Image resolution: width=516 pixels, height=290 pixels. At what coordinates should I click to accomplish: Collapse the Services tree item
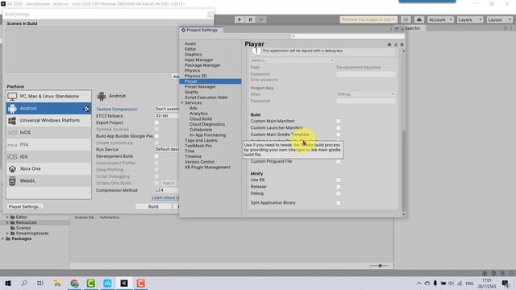point(182,103)
